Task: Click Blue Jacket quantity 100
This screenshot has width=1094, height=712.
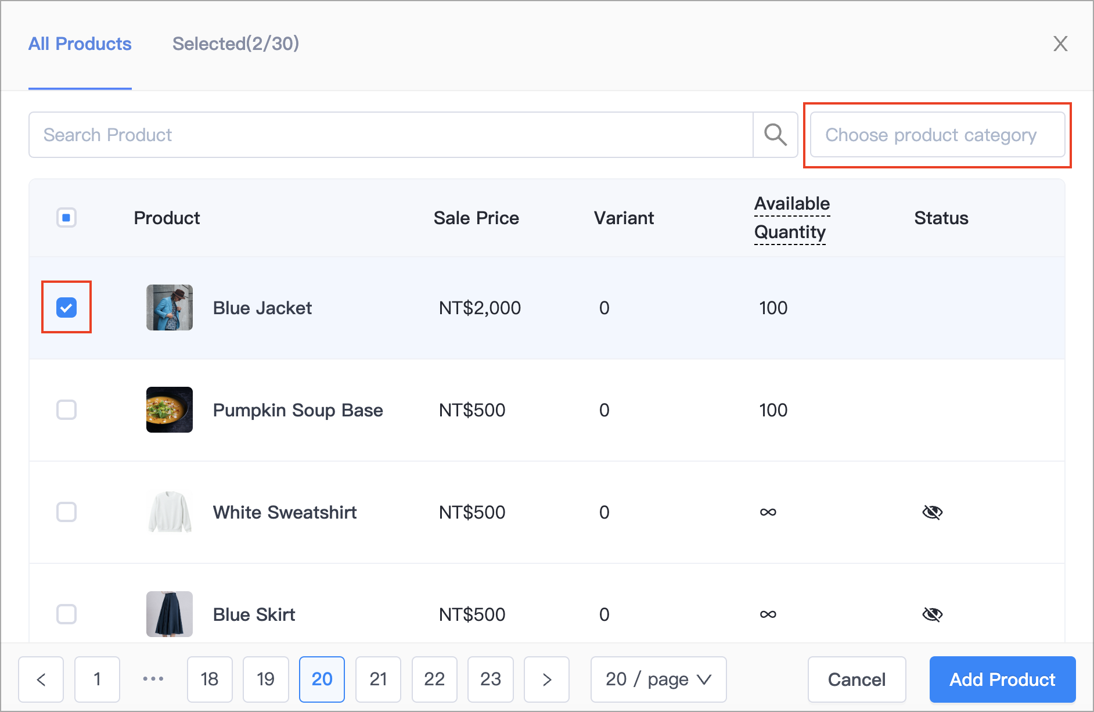Action: [x=773, y=308]
